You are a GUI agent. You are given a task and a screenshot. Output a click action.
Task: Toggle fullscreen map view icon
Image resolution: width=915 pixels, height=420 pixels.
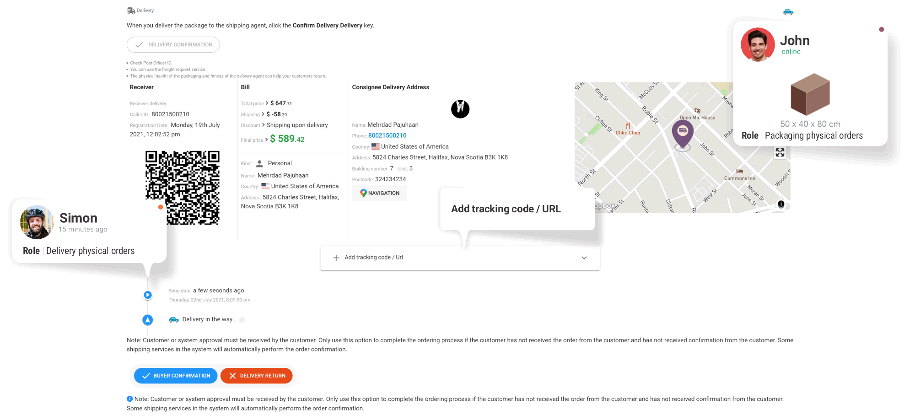click(780, 152)
